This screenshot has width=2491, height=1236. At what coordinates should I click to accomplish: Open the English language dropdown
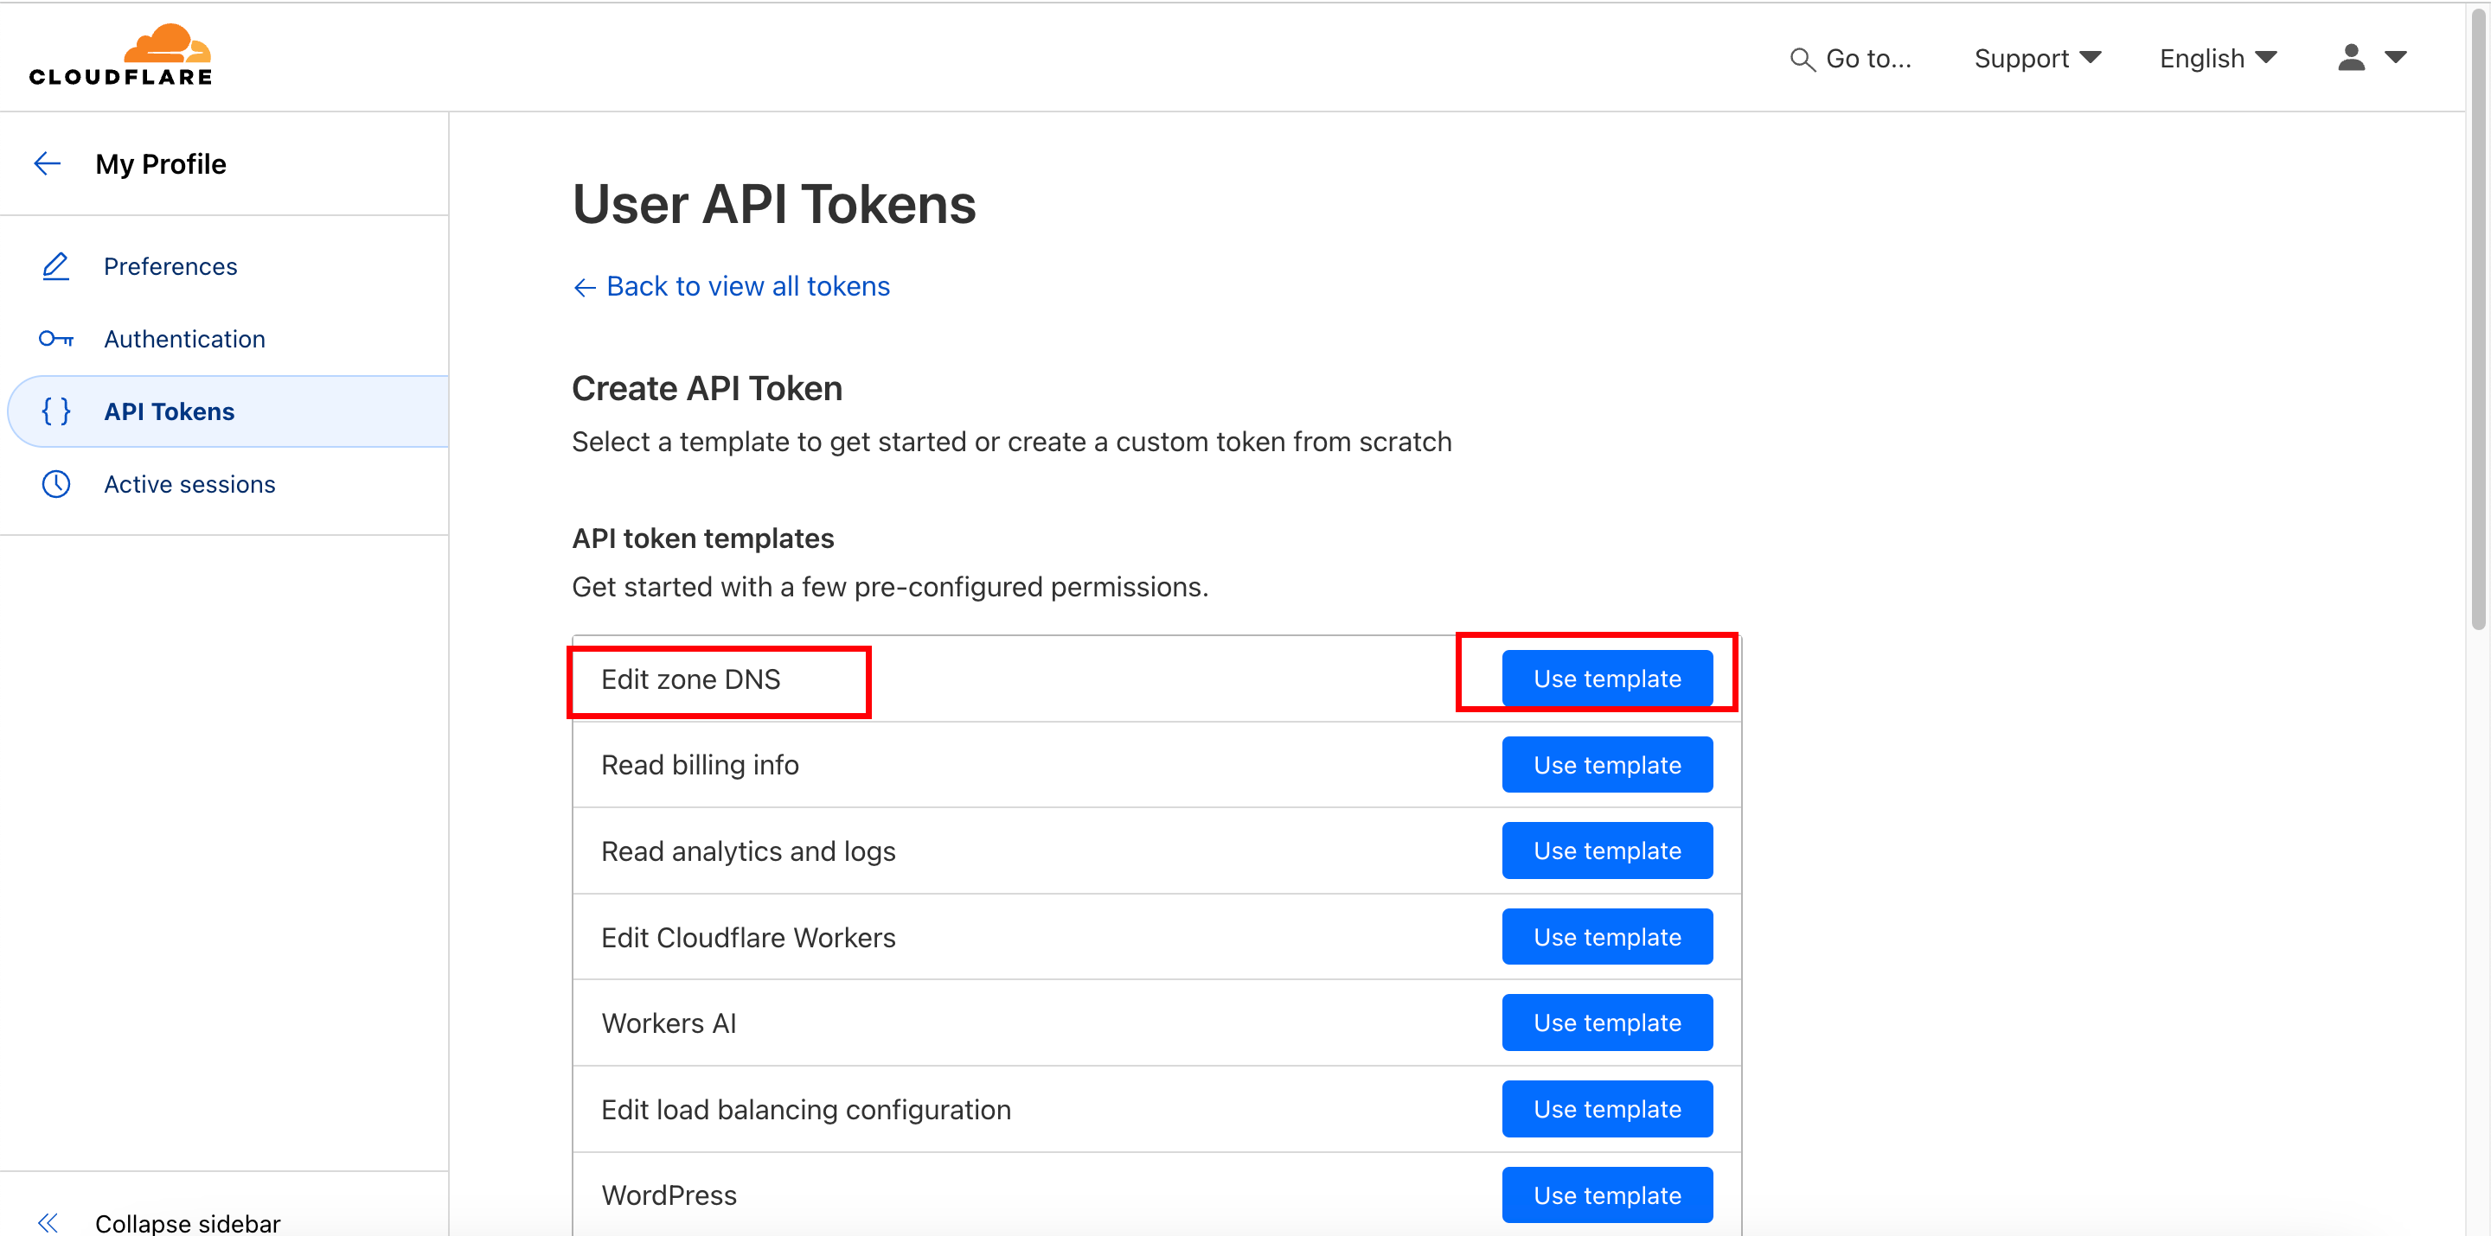pyautogui.click(x=2218, y=59)
